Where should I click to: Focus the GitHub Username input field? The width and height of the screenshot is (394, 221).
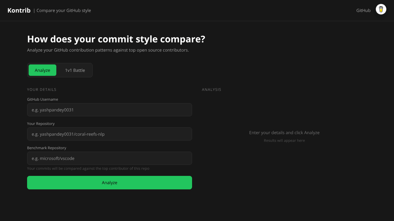110,110
